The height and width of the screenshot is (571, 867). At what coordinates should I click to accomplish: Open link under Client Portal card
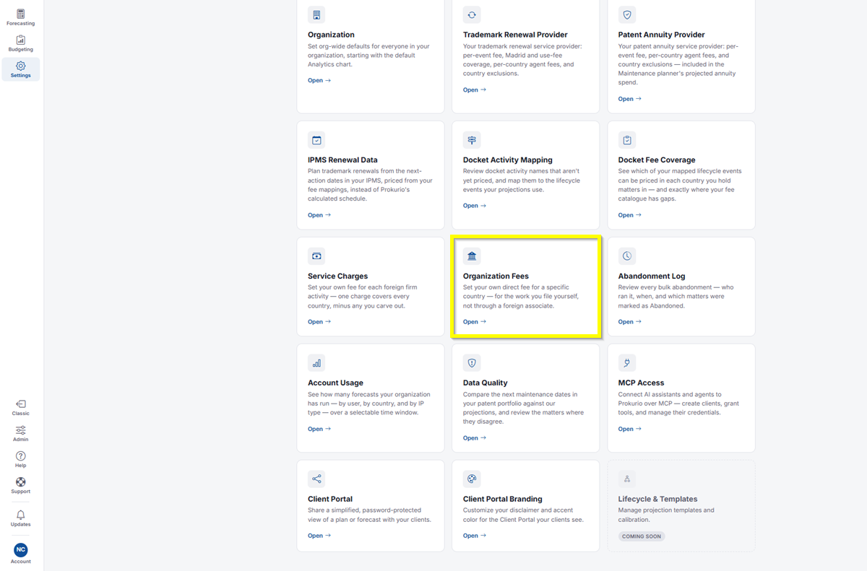(x=319, y=536)
